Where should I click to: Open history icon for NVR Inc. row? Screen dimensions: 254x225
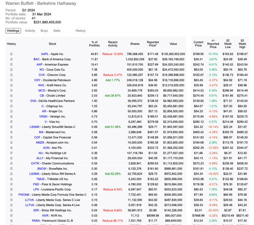[11, 216]
